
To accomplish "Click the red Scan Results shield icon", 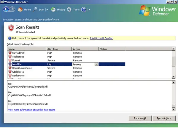I will 11,28.
